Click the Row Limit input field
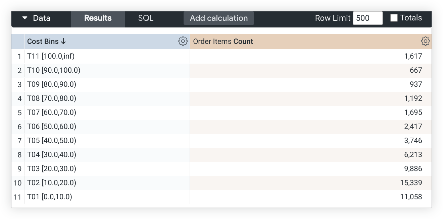443x219 pixels. click(367, 18)
